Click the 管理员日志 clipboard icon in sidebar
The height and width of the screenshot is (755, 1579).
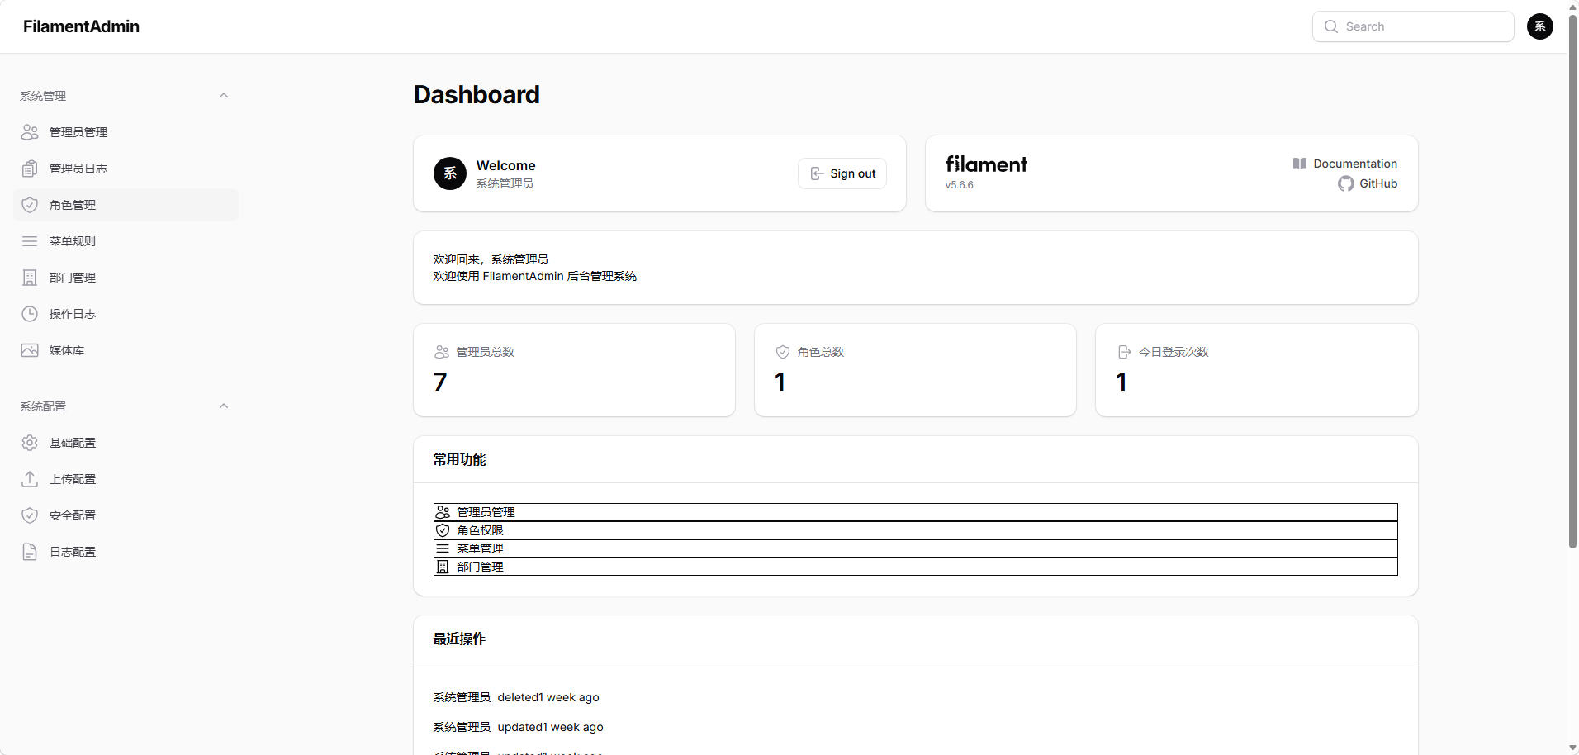click(30, 169)
